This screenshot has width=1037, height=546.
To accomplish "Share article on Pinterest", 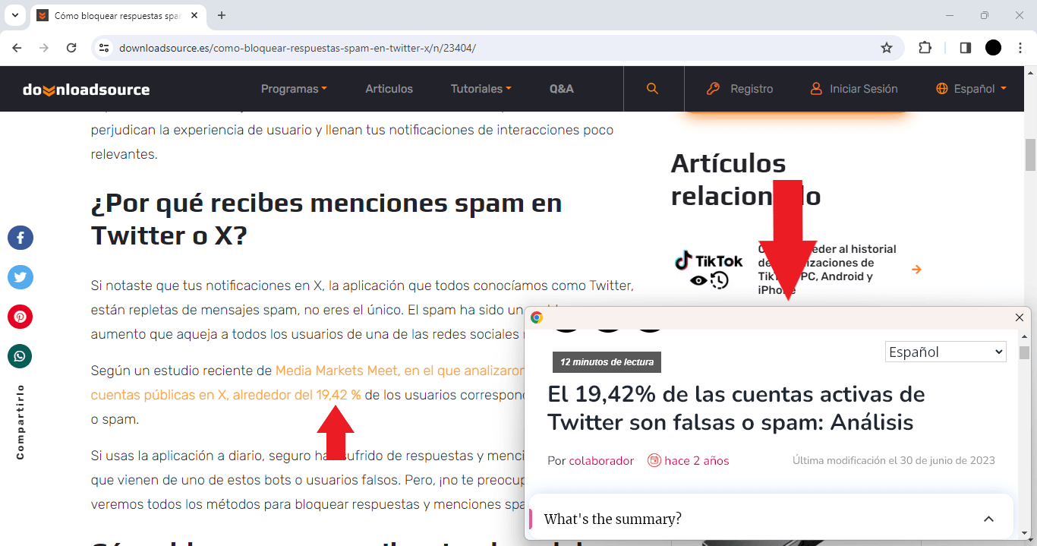I will 20,316.
